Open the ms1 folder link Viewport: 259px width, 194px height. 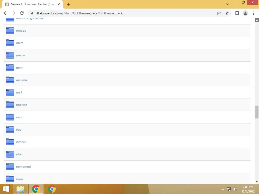19,92
